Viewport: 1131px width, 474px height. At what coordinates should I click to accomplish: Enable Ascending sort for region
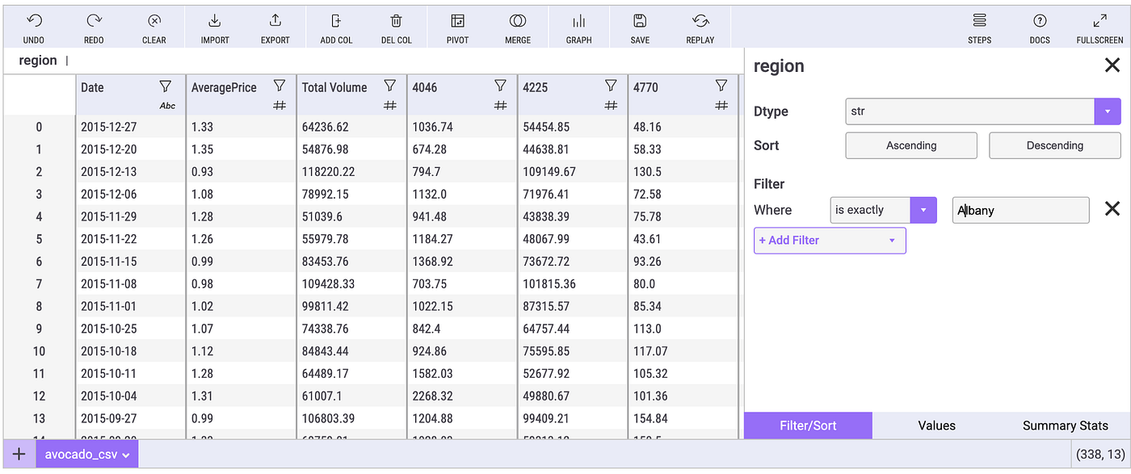(x=910, y=145)
